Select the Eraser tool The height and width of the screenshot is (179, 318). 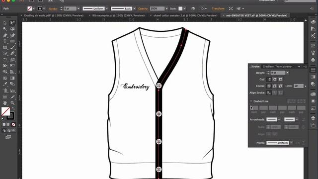[x=12, y=54]
